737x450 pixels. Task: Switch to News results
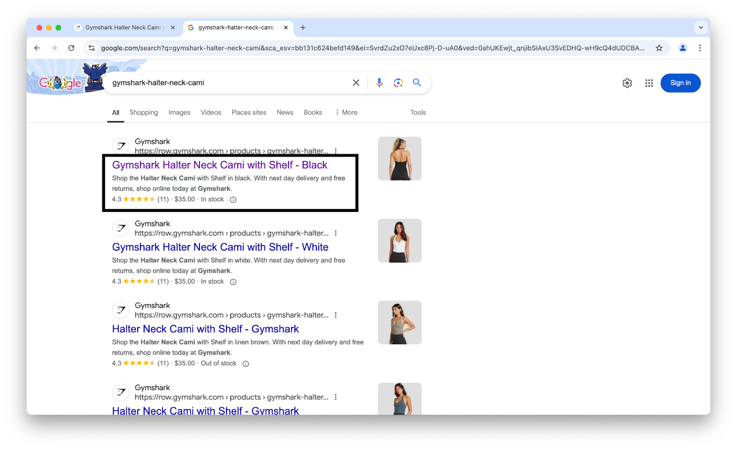pos(285,112)
